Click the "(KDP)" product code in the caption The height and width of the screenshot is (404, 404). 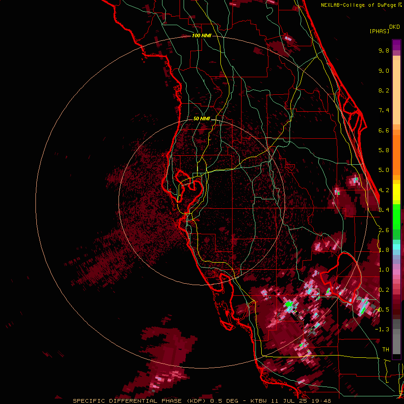tap(196, 401)
